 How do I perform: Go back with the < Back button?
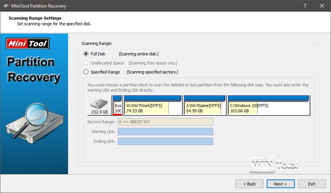tap(249, 184)
